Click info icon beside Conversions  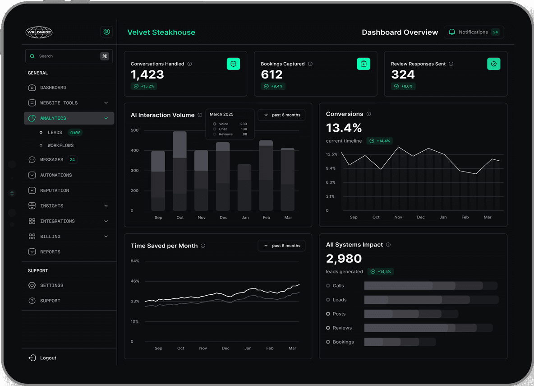click(369, 114)
